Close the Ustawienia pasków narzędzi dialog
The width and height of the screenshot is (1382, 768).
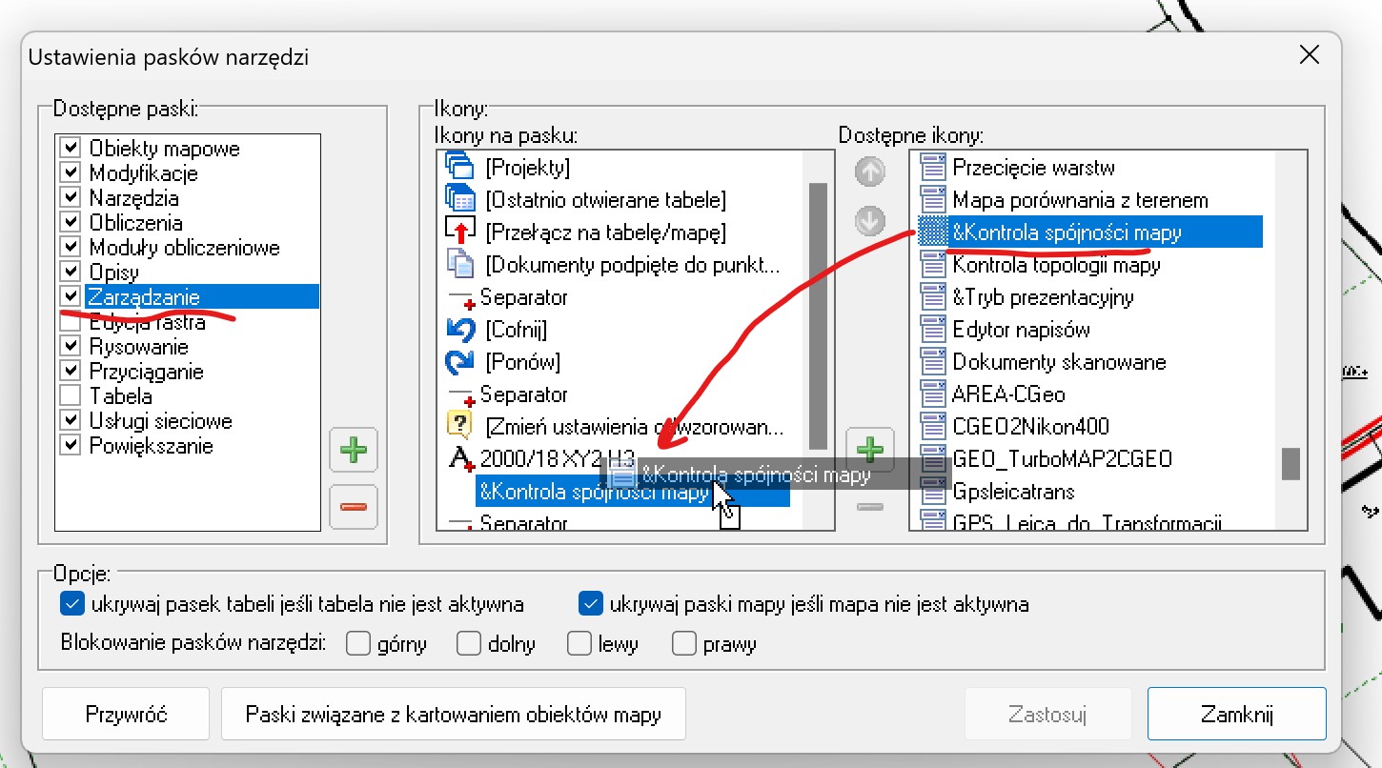[1310, 55]
